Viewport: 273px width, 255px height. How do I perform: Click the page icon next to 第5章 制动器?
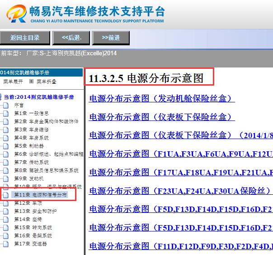[6, 146]
